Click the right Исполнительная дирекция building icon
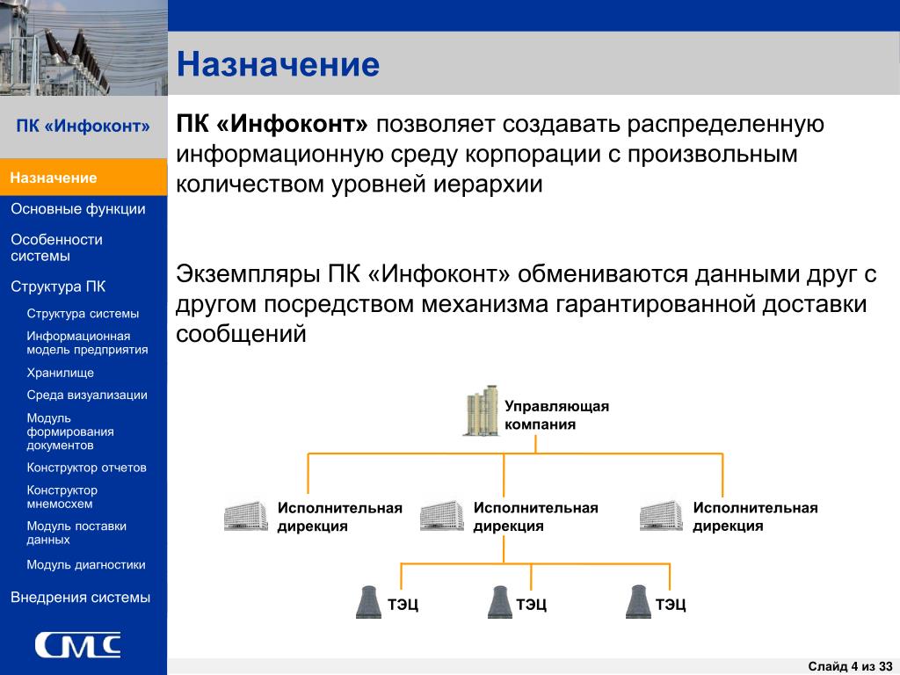900x675 pixels. pyautogui.click(x=661, y=515)
